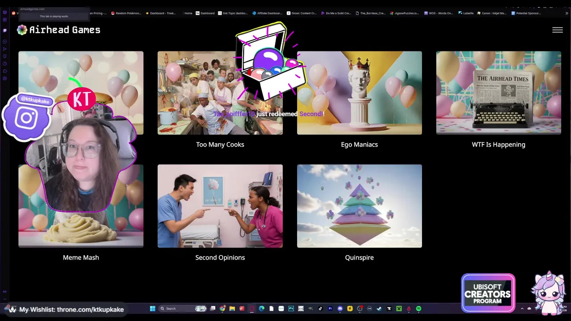
Task: Choose the Second Opinions game thumbnail
Action: click(220, 206)
